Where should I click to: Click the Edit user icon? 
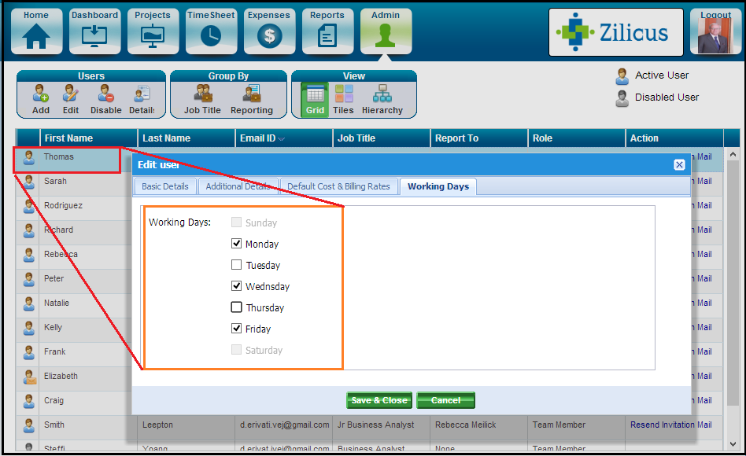coord(71,95)
